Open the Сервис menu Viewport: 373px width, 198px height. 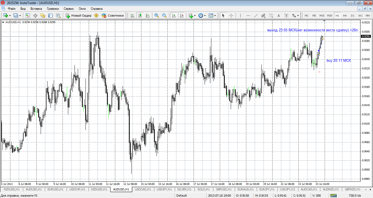pyautogui.click(x=69, y=8)
